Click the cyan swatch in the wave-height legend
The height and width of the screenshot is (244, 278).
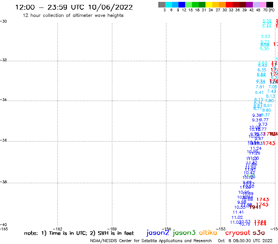(x=168, y=5)
